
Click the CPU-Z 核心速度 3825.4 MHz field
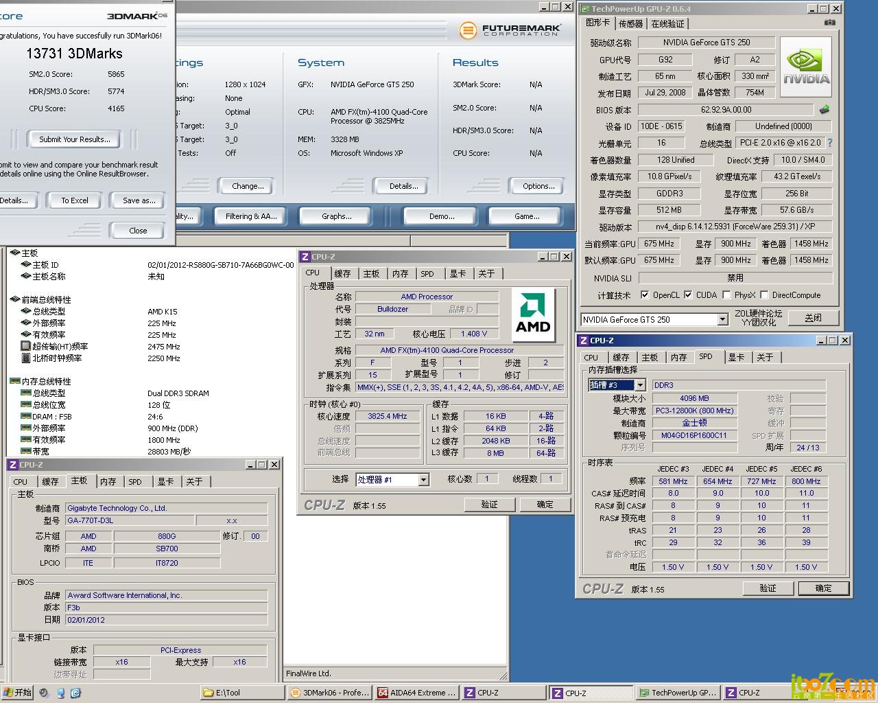[388, 417]
